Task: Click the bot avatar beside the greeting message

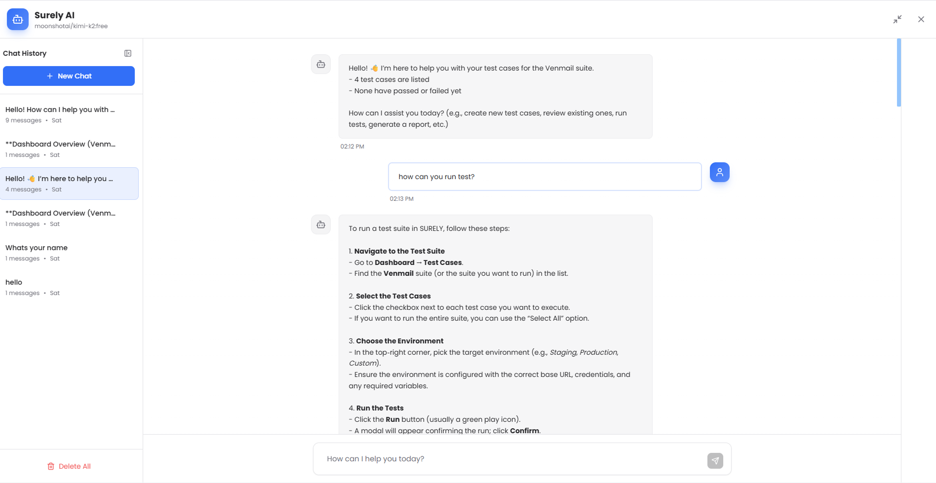Action: (320, 64)
